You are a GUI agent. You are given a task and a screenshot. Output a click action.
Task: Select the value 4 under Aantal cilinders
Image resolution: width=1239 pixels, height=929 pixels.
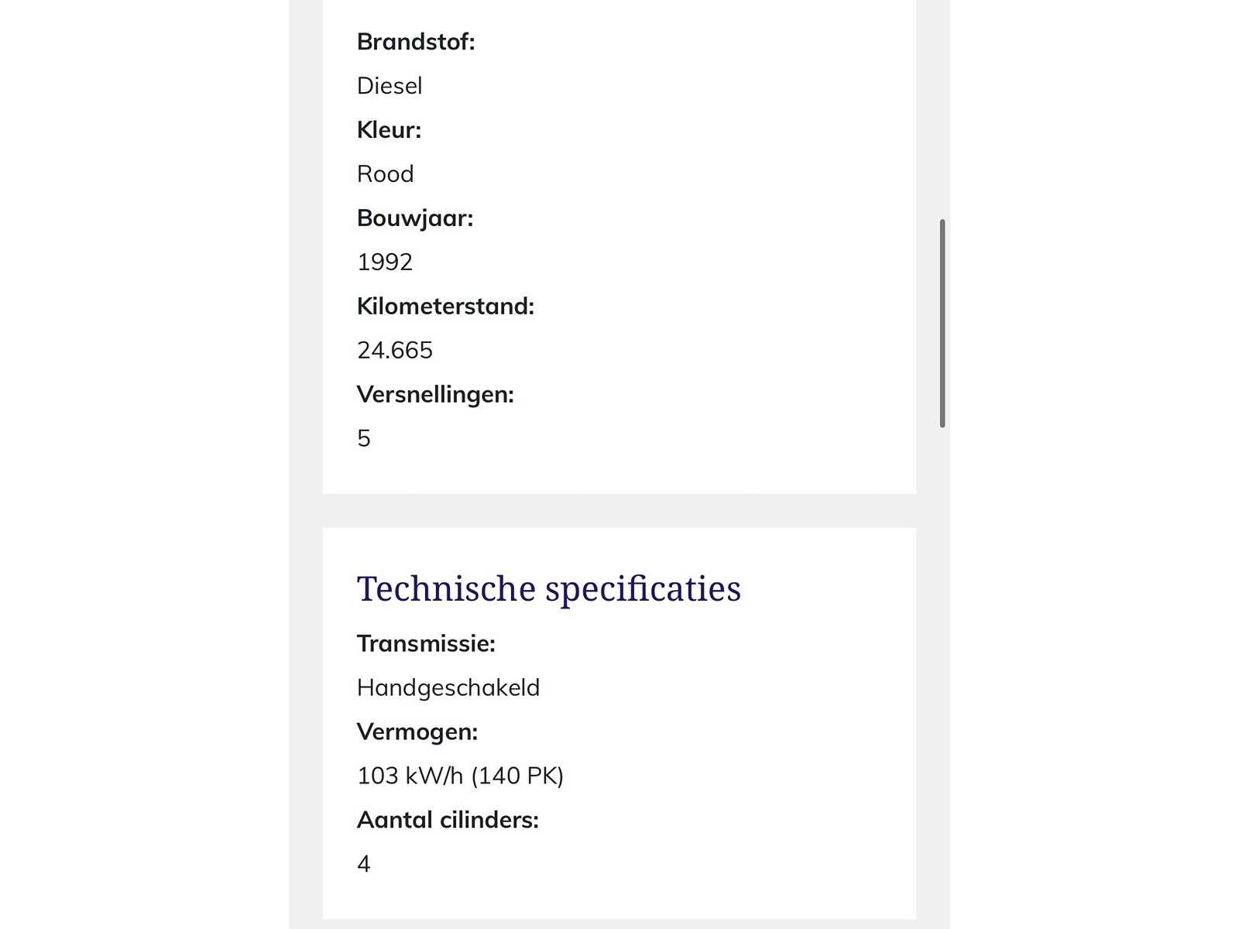[x=364, y=864]
